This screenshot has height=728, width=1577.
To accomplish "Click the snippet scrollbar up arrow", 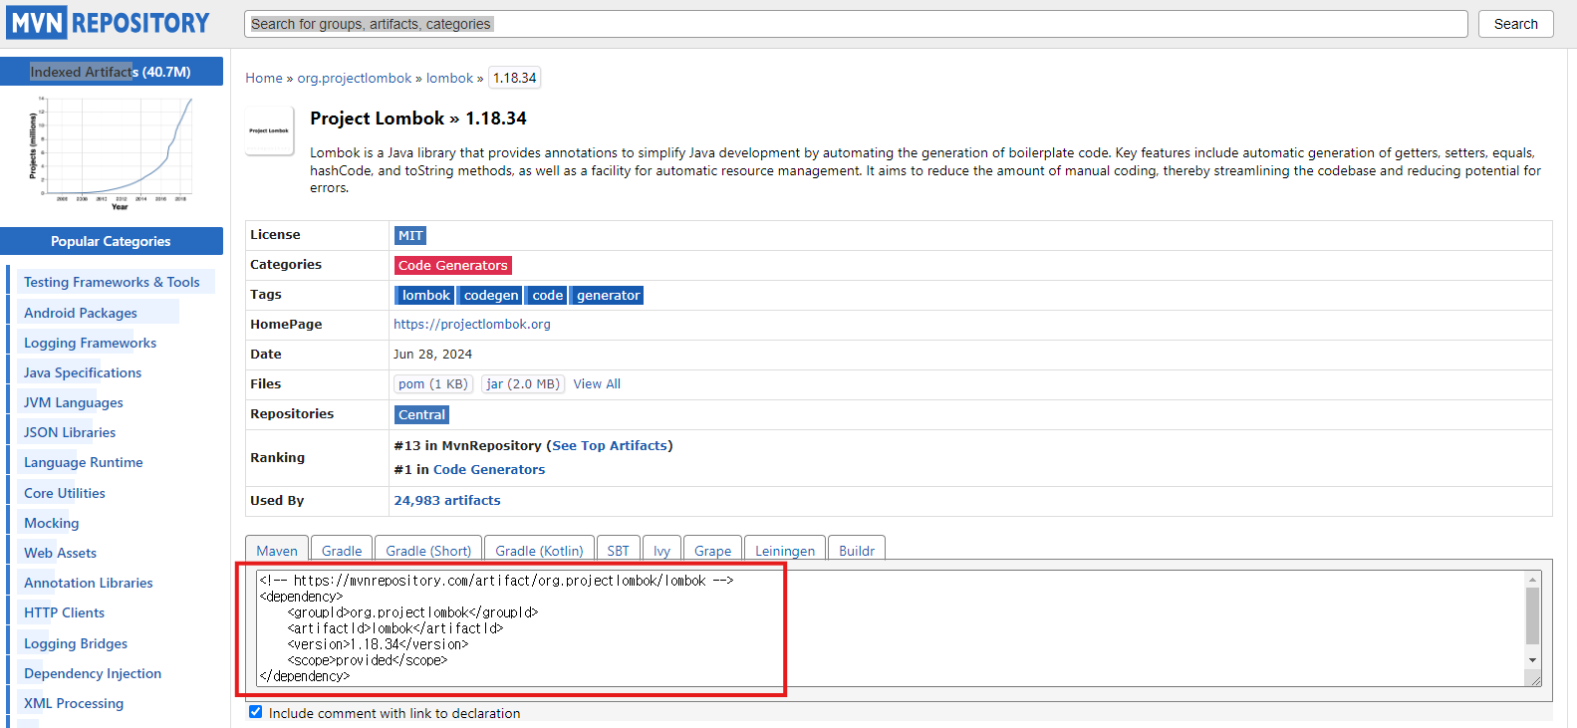I will pyautogui.click(x=1532, y=579).
